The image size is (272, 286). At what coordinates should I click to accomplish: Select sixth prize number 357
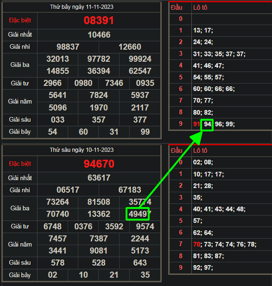coord(99,120)
